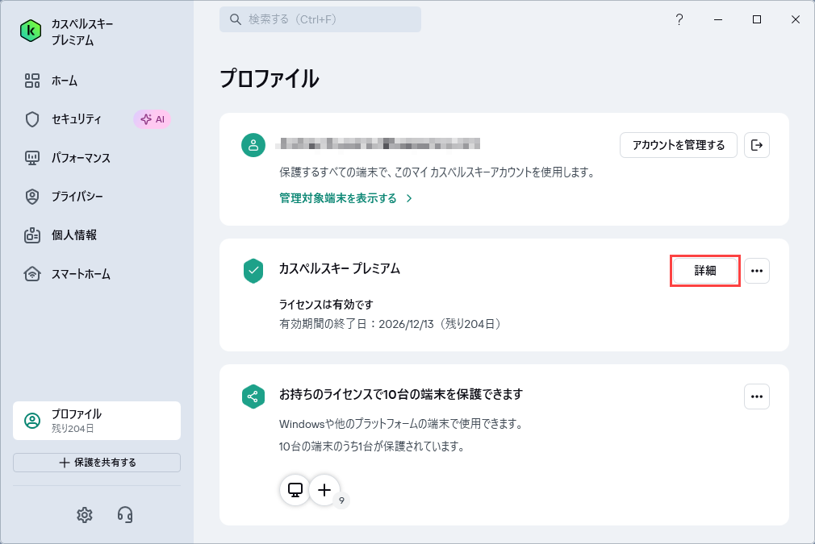Click the パフォーマンス monitor icon
The width and height of the screenshot is (815, 544).
tap(32, 158)
